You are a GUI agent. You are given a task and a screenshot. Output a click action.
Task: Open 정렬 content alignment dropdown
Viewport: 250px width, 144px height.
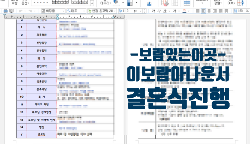coord(218,3)
